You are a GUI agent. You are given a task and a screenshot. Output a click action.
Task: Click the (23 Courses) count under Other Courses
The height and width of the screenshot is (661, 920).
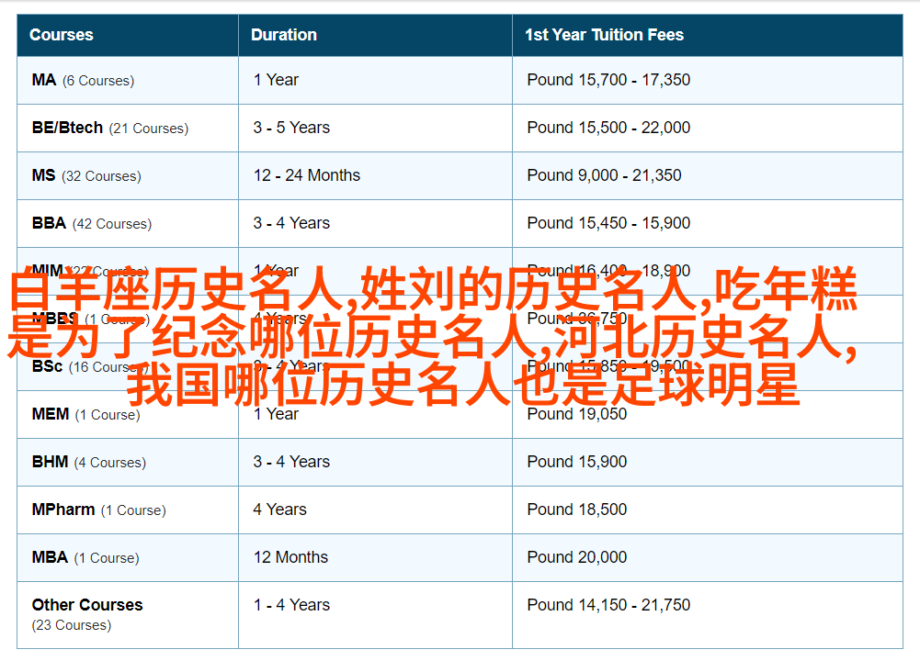[x=72, y=625]
